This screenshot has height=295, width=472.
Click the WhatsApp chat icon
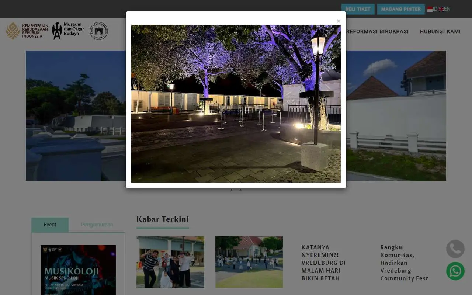[455, 271]
